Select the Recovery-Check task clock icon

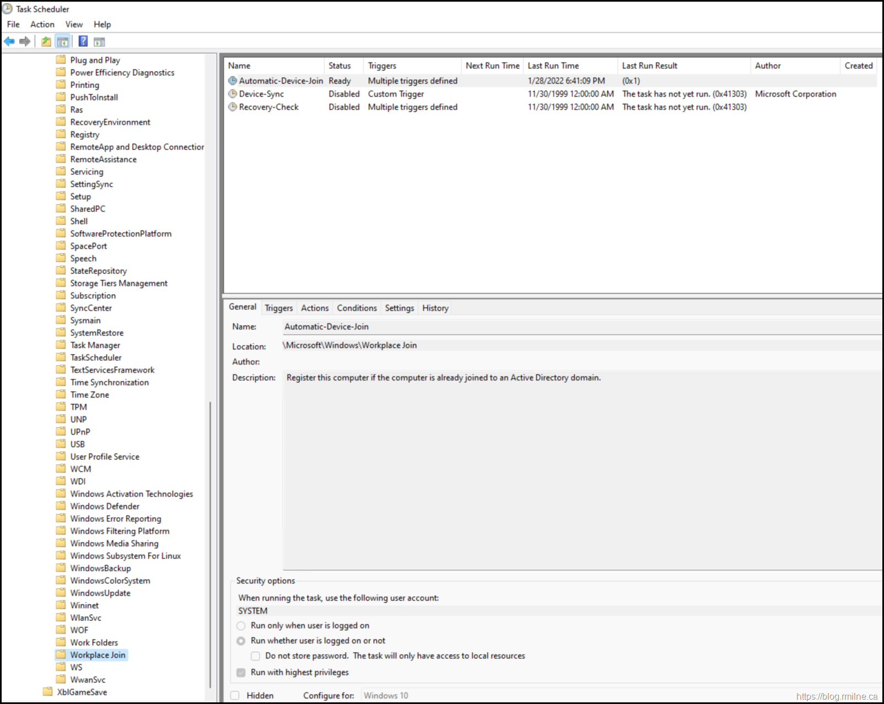click(233, 107)
